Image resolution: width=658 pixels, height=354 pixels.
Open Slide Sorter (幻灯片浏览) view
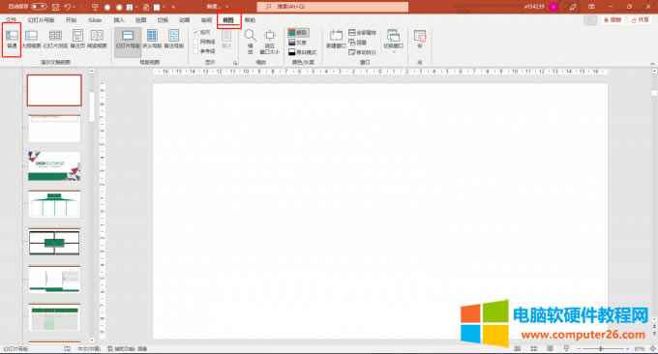pos(55,39)
